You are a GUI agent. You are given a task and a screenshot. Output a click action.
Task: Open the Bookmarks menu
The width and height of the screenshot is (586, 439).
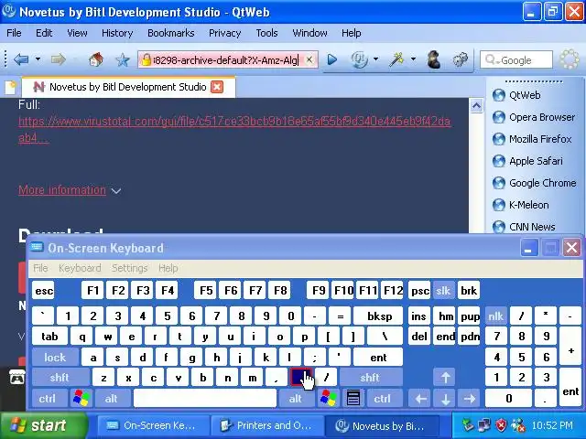[171, 33]
